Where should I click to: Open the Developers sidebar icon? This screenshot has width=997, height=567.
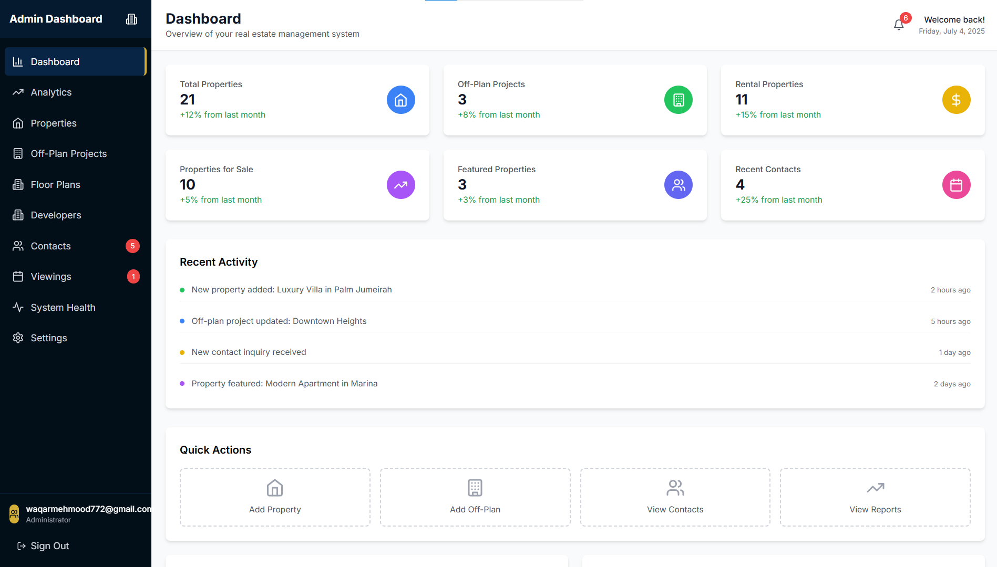(x=18, y=215)
